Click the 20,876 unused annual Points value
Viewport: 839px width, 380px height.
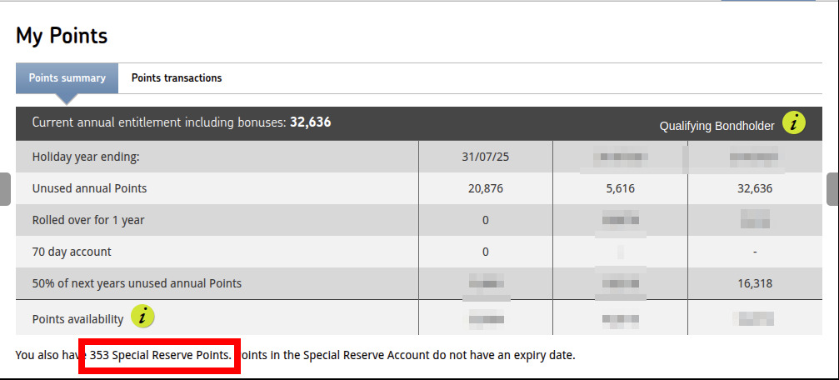485,188
